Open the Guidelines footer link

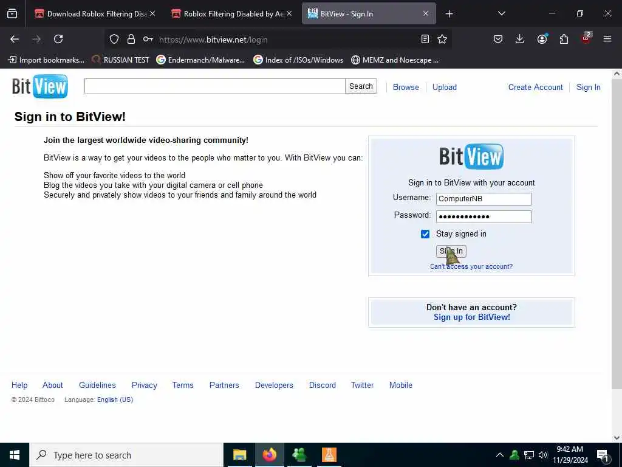[x=97, y=385]
